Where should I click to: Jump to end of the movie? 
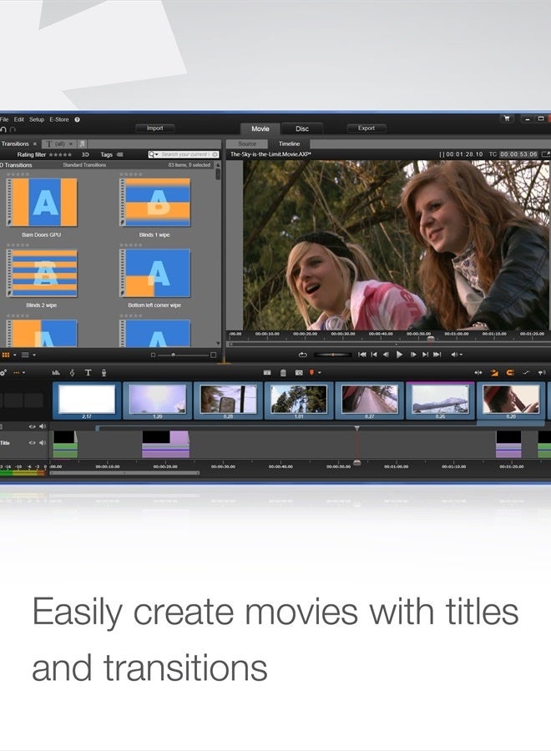[x=437, y=355]
